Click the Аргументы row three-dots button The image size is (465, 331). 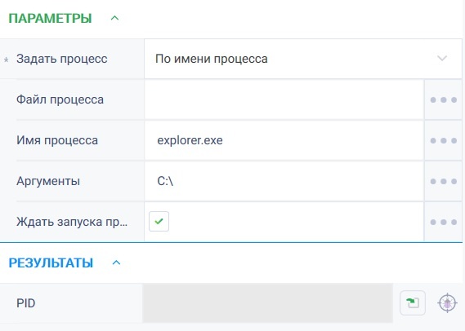444,181
